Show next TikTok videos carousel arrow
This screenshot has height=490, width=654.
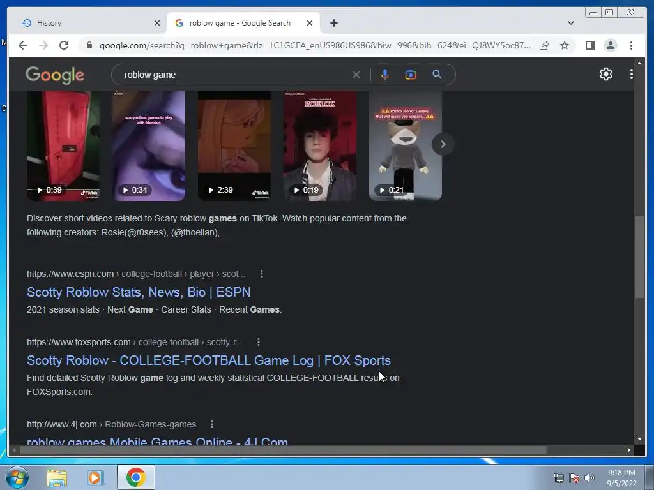(443, 144)
